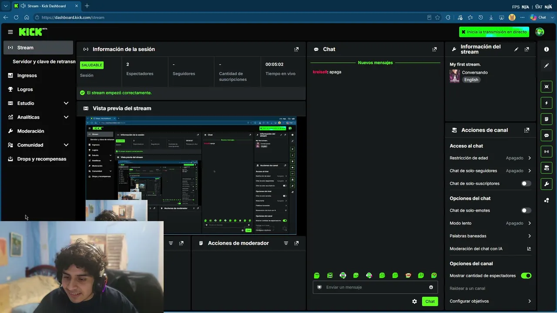Screen dimensions: 557x313
Task: Click the Conversando category text
Action: coord(475,73)
